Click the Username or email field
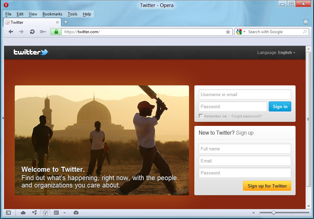The image size is (314, 219). (x=245, y=94)
